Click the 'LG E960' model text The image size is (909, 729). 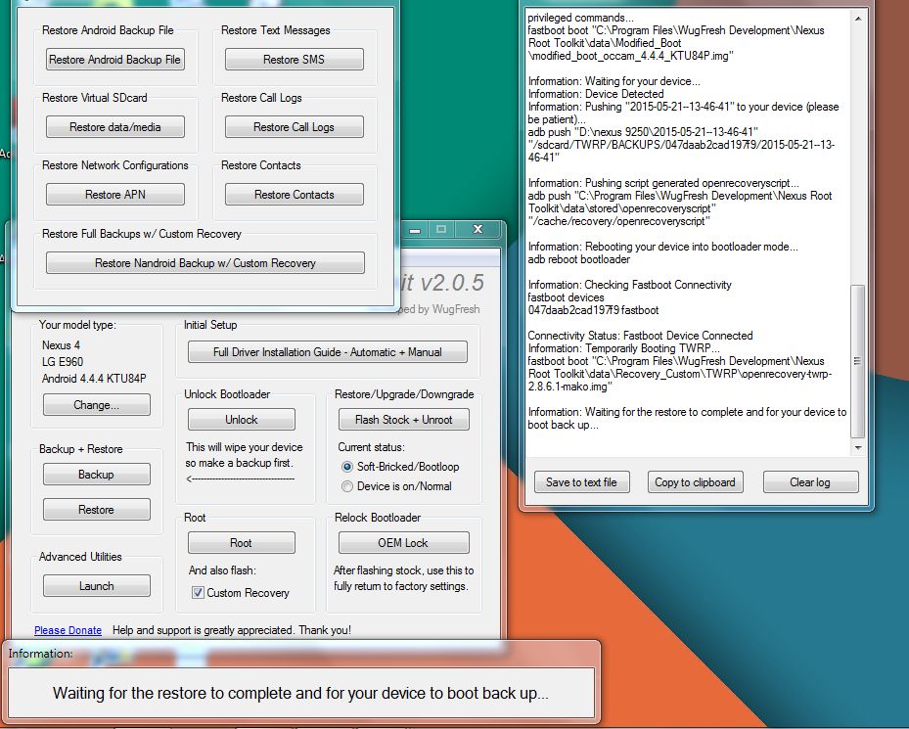tap(63, 362)
